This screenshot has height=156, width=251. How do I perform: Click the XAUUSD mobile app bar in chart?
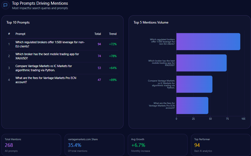[201, 63]
